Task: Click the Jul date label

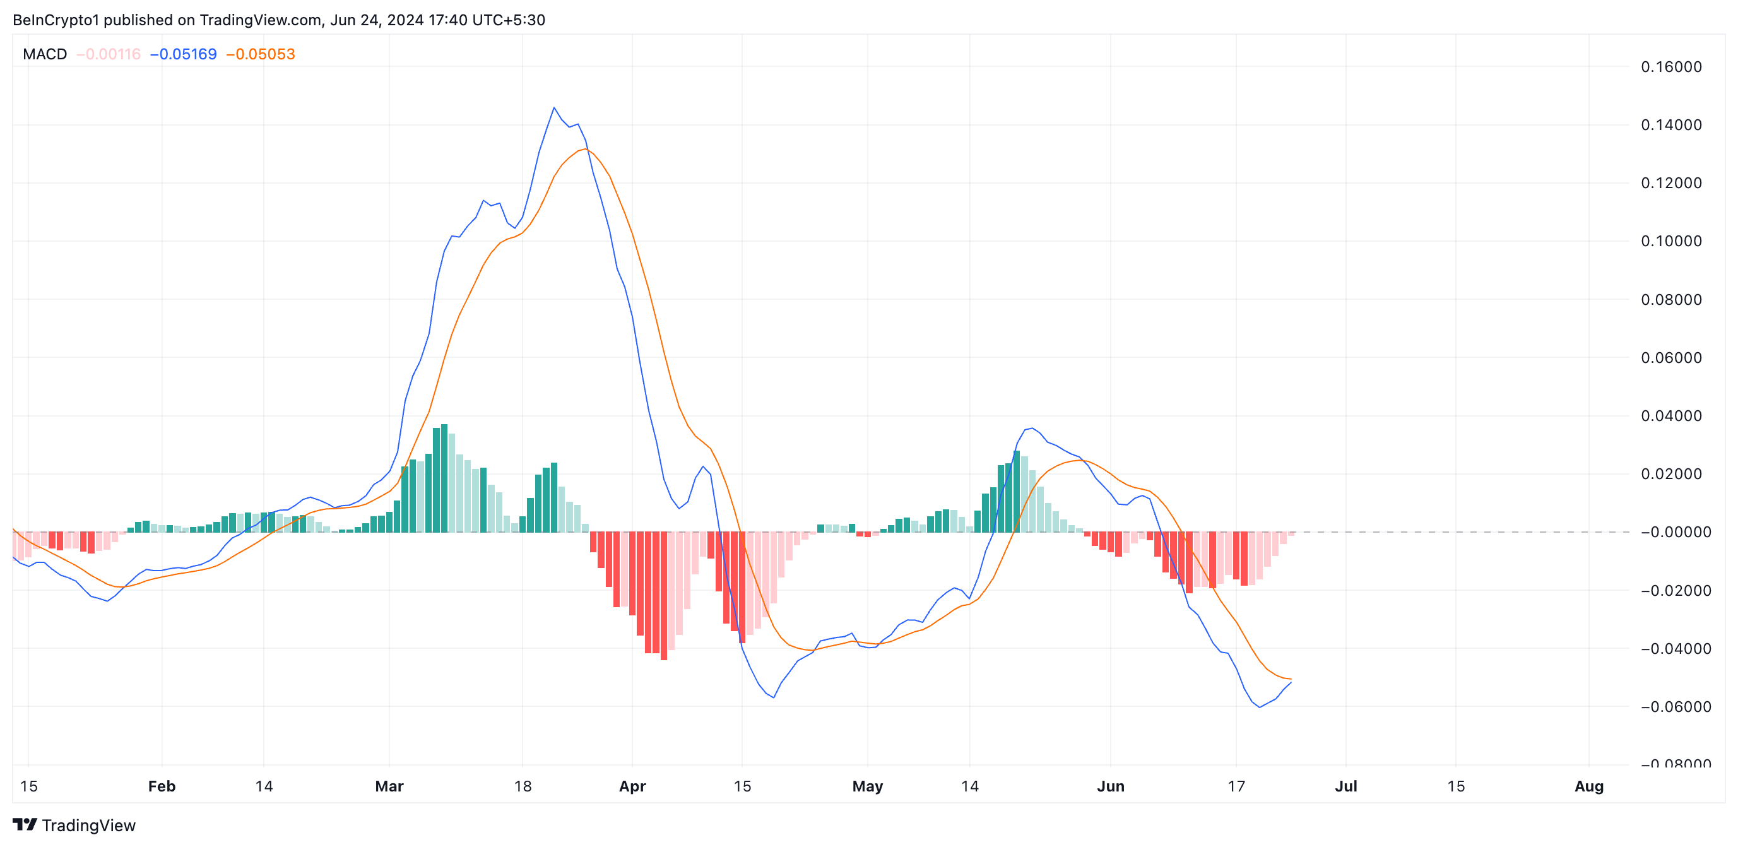Action: [1346, 786]
